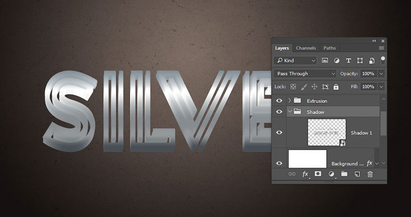The height and width of the screenshot is (217, 411).
Task: Click the Fill 100% value field
Action: click(368, 87)
